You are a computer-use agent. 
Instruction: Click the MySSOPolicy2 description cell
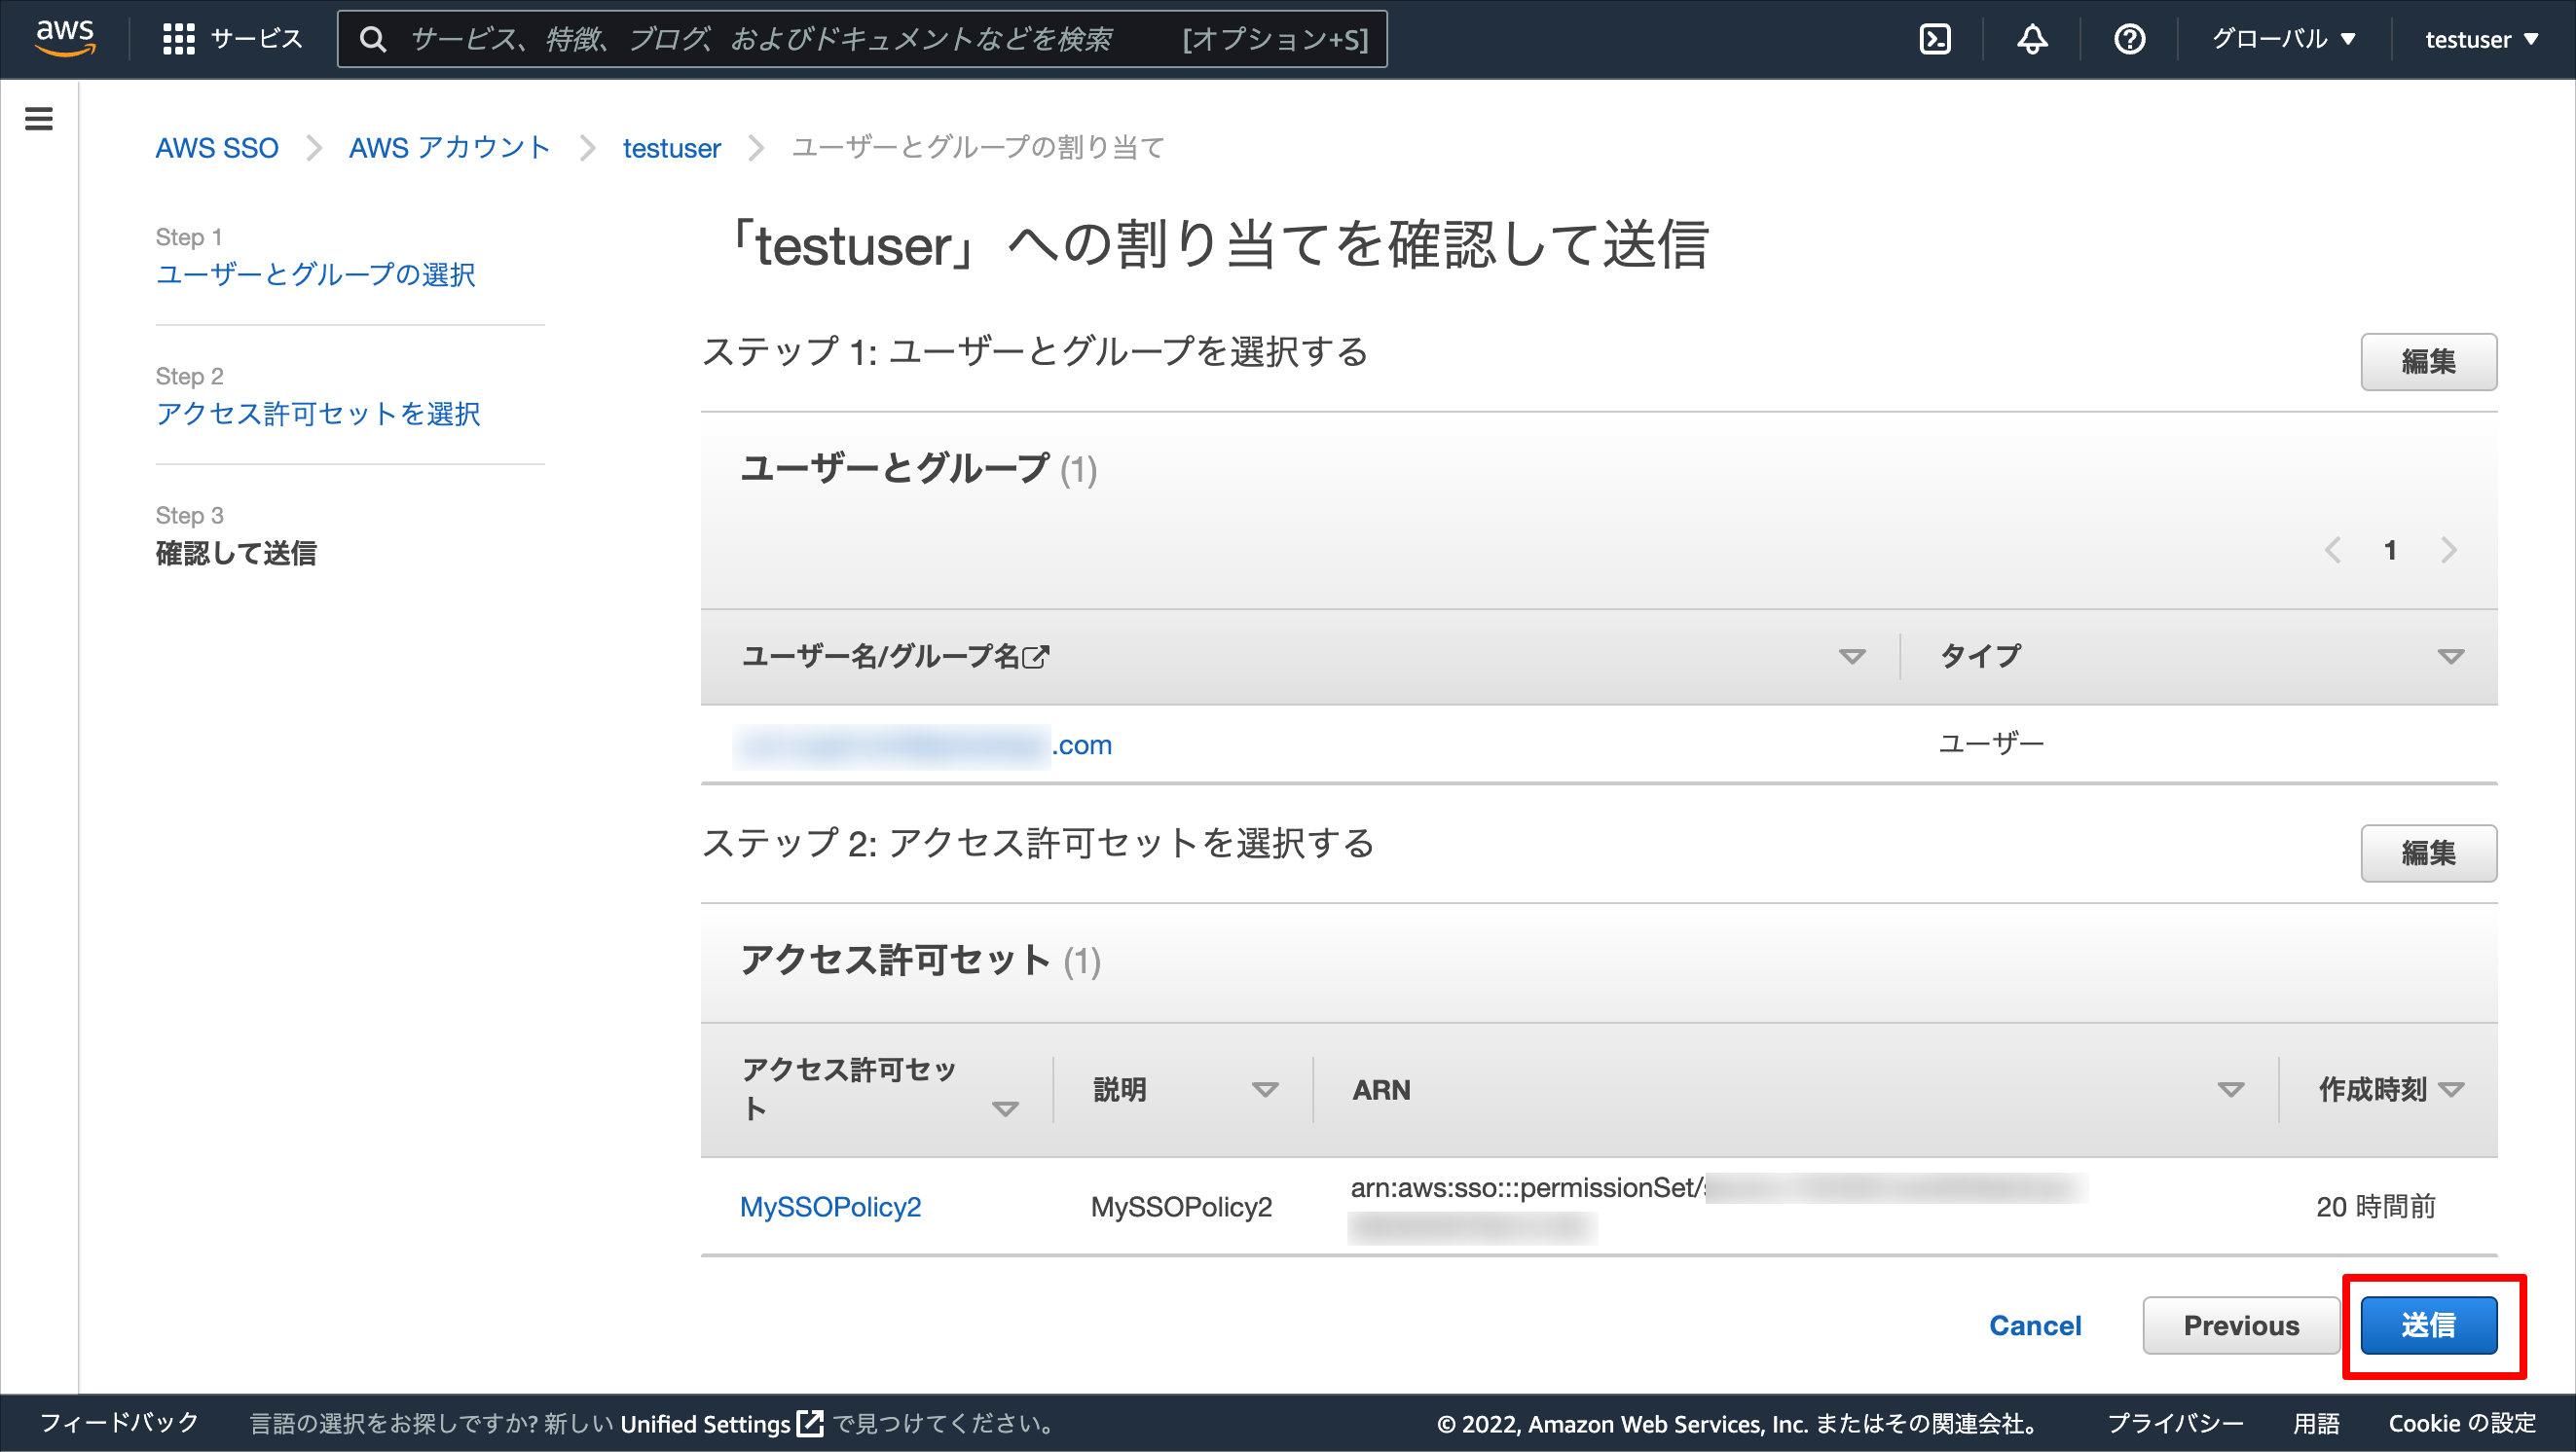pyautogui.click(x=1181, y=1206)
